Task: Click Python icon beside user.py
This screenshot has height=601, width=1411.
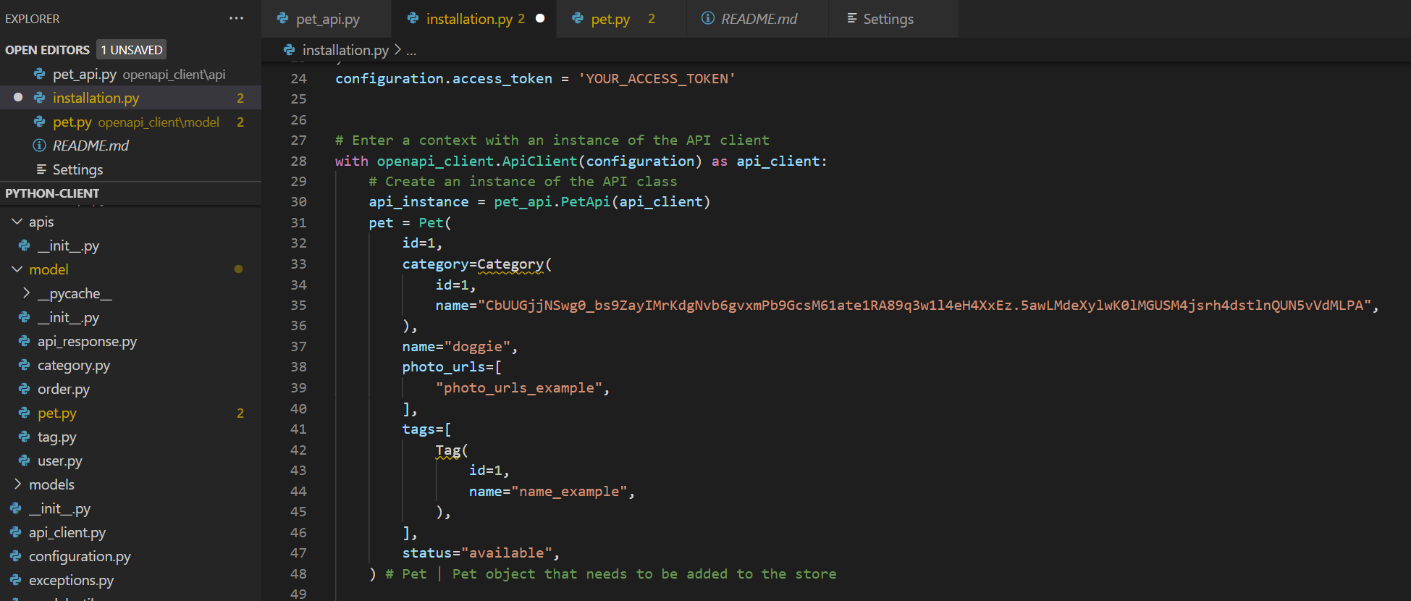Action: pyautogui.click(x=25, y=461)
